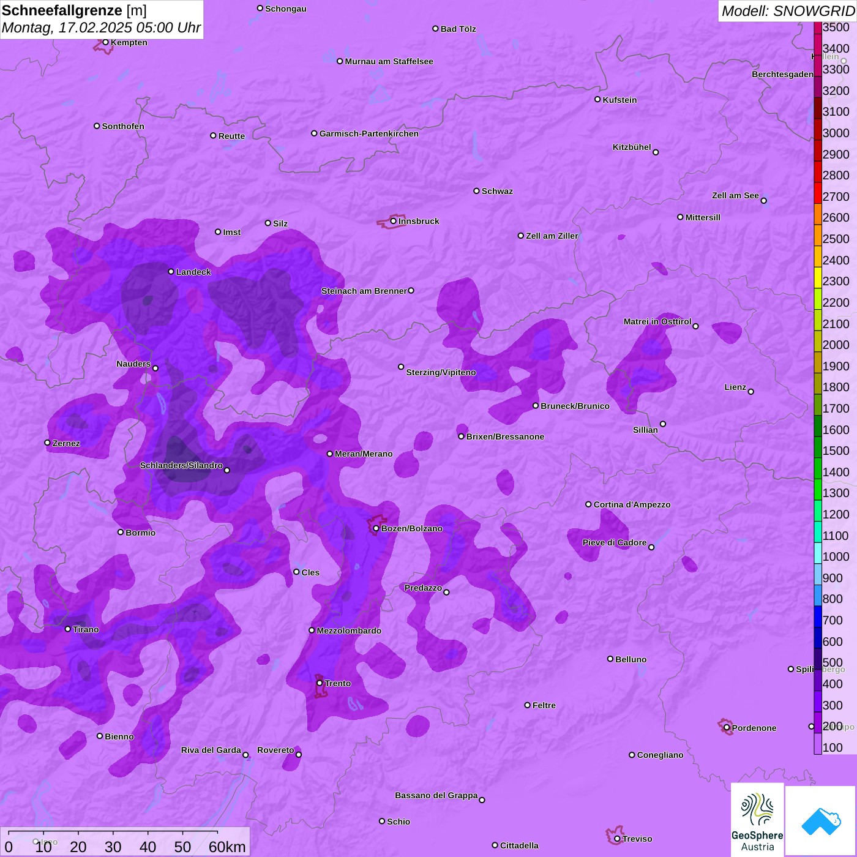Click the 'Bad Tölz' label
This screenshot has width=857, height=857.
(x=458, y=29)
